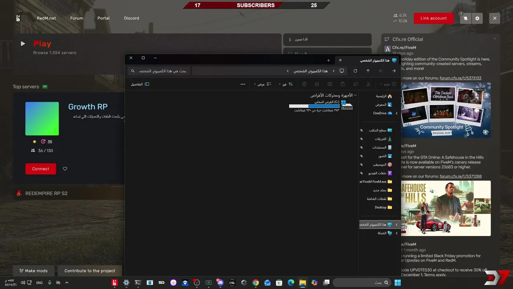
Task: Click the monitor icon in the address bar
Action: pyautogui.click(x=341, y=71)
